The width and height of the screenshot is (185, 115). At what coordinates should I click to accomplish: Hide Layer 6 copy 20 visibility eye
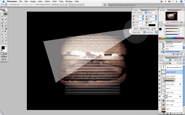coord(160,76)
